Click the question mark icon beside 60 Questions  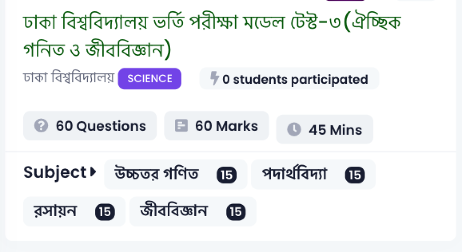click(x=41, y=126)
